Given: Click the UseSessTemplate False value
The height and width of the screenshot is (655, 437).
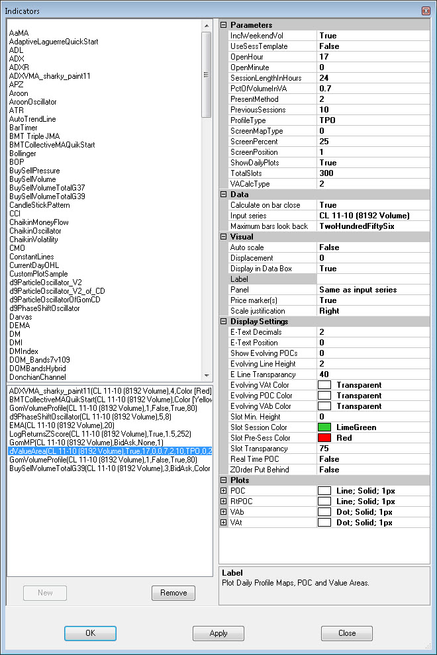Looking at the screenshot, I should pyautogui.click(x=373, y=46).
